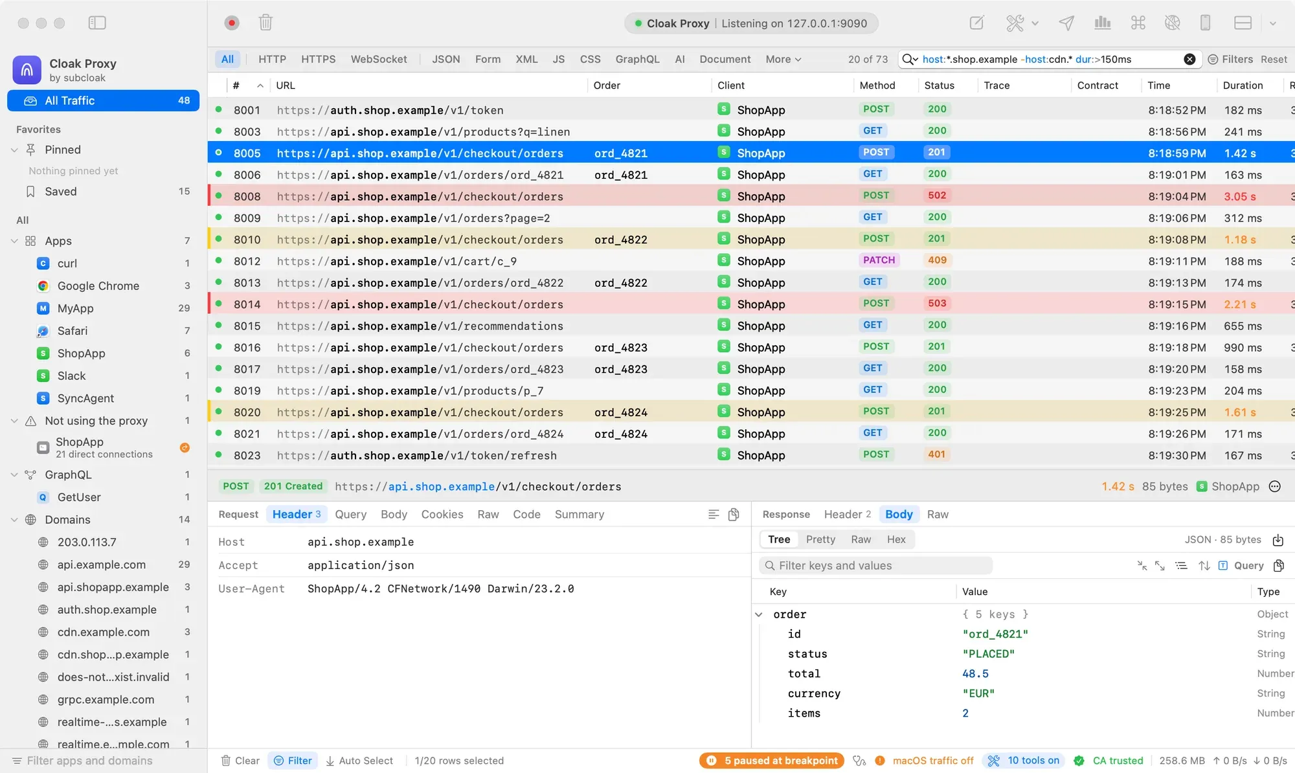Click the red record button
Screen dimensions: 1295x773
[x=231, y=23]
